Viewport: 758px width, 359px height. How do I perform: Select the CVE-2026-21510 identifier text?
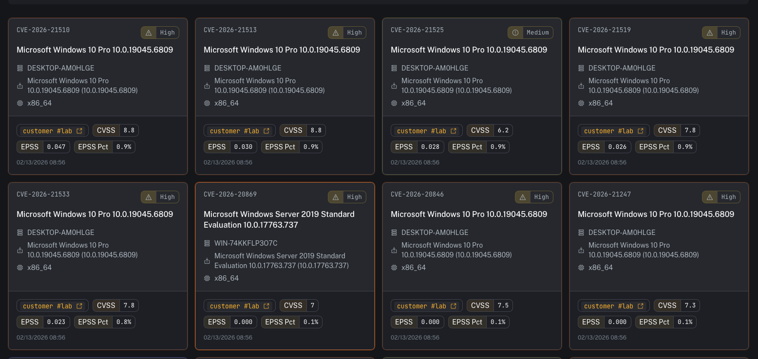coord(43,30)
